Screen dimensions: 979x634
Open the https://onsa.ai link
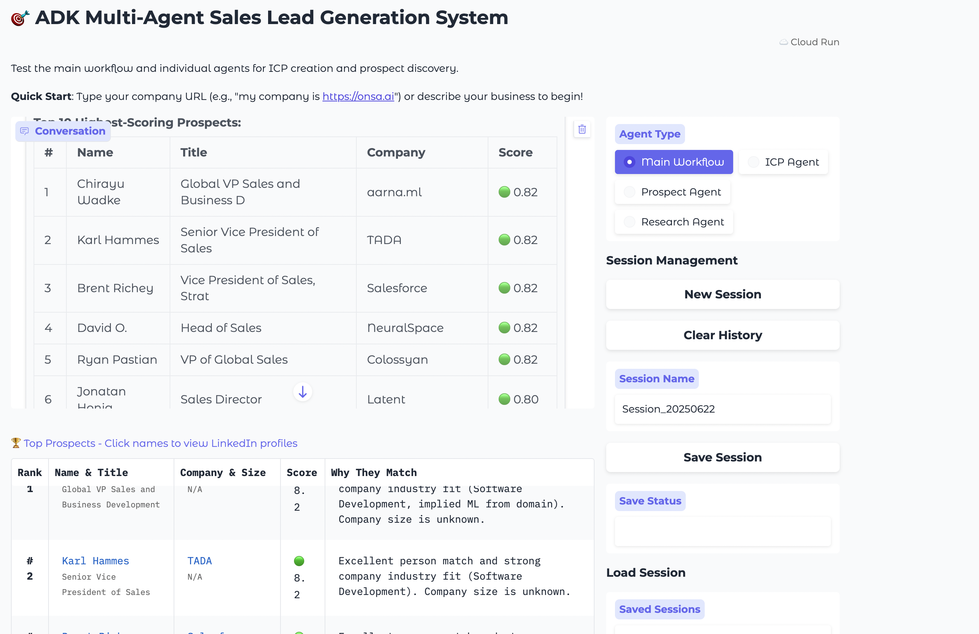(358, 96)
